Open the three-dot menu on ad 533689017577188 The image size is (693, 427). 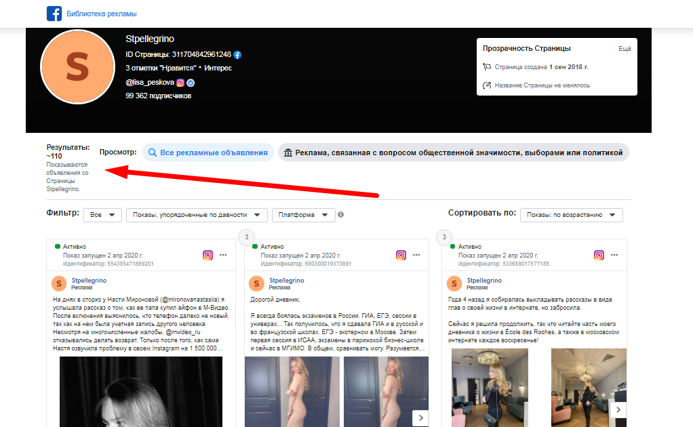(x=614, y=255)
